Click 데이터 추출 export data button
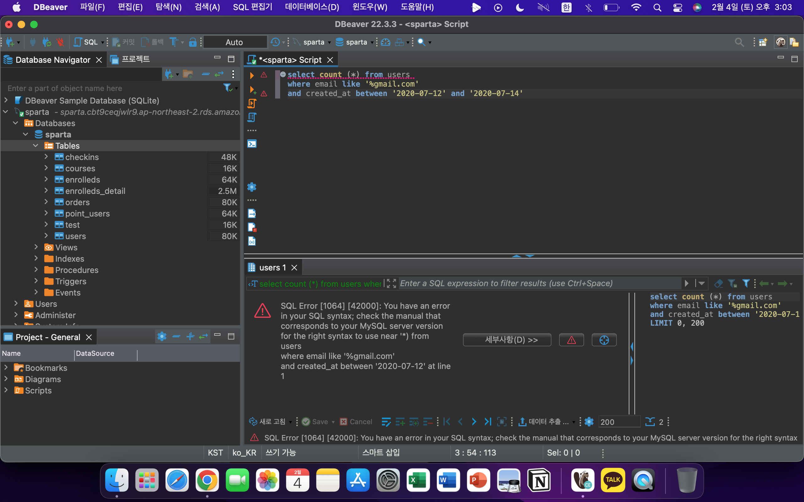 544,422
